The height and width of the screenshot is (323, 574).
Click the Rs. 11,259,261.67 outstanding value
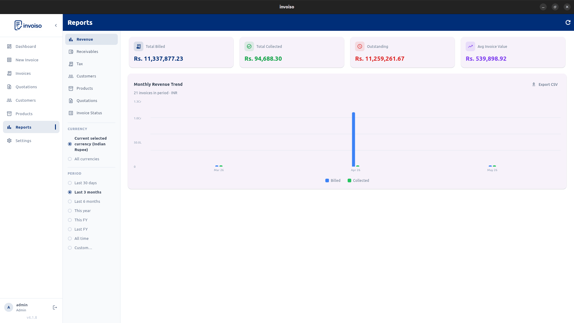coord(380,59)
